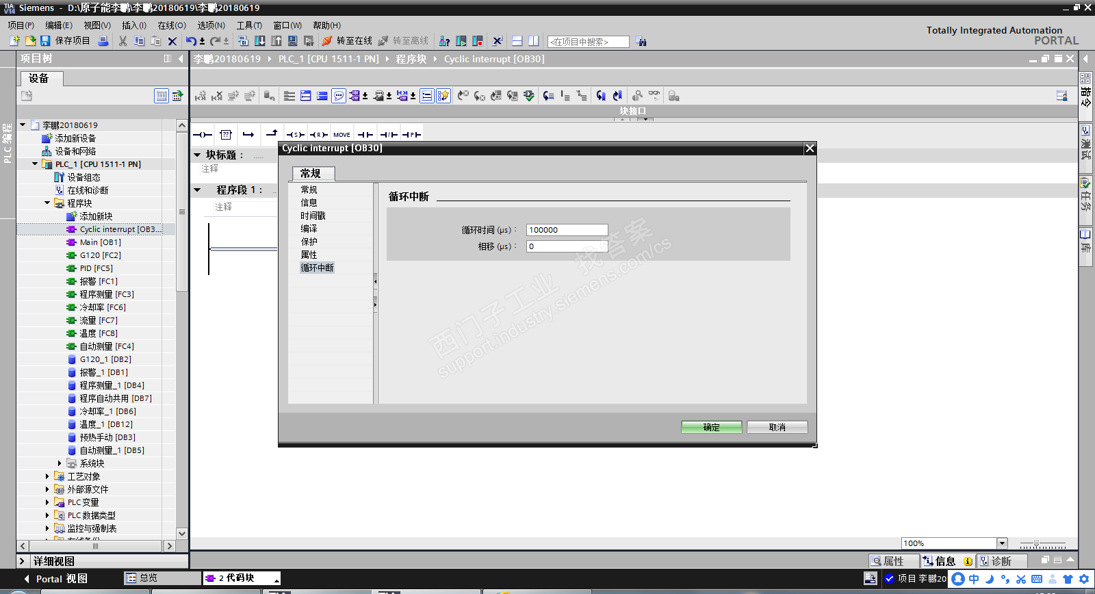This screenshot has height=594, width=1095.
Task: Toggle network comments display button
Action: click(426, 96)
